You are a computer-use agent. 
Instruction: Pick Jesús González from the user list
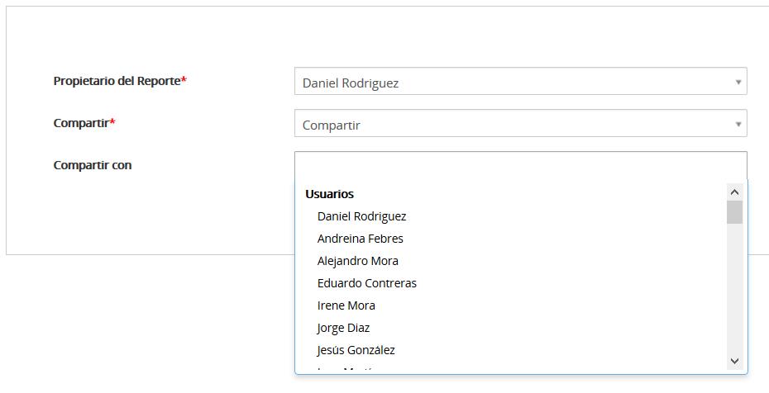point(356,350)
